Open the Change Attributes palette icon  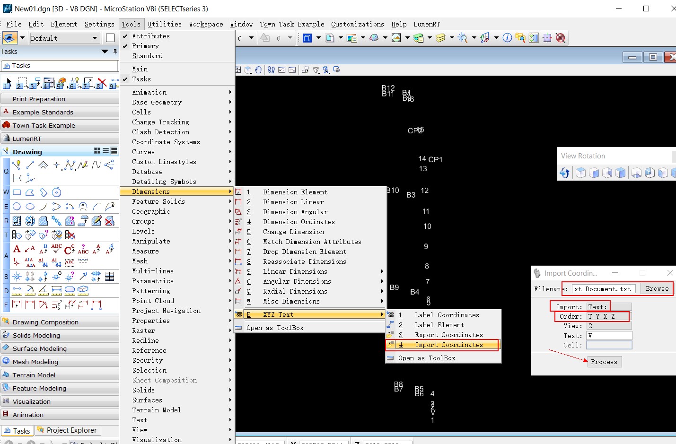click(61, 84)
